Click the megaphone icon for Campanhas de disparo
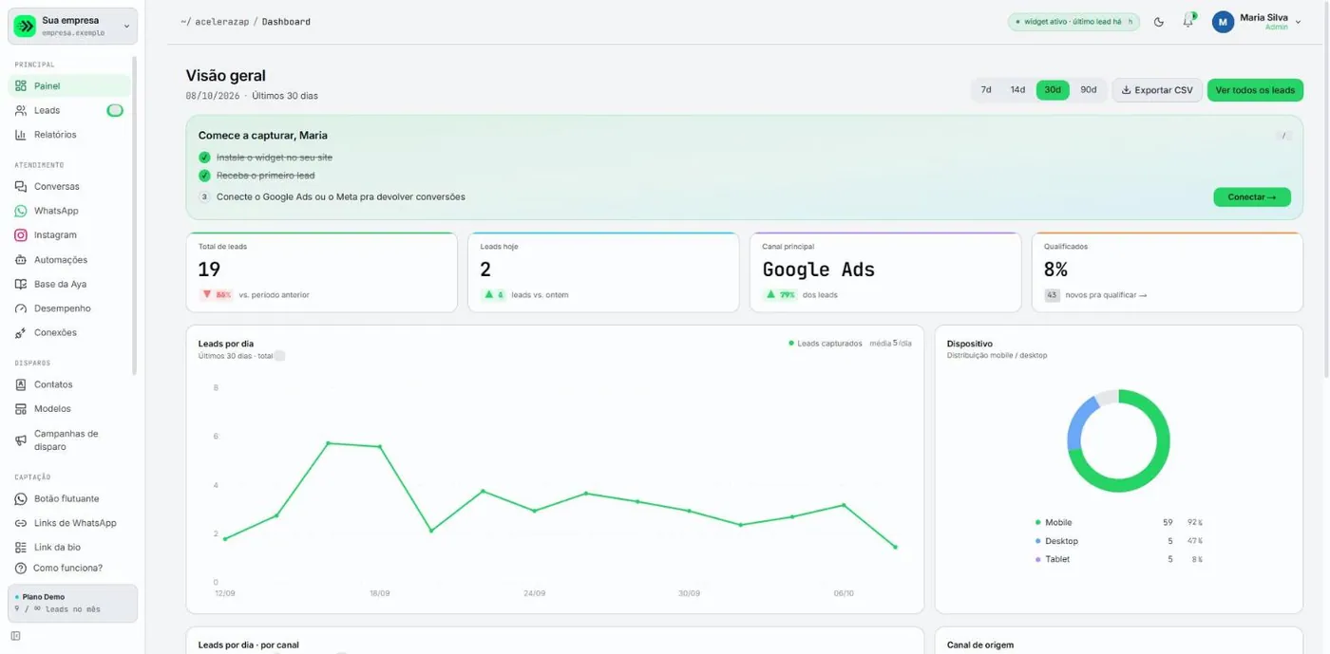The height and width of the screenshot is (654, 1330). 21,440
